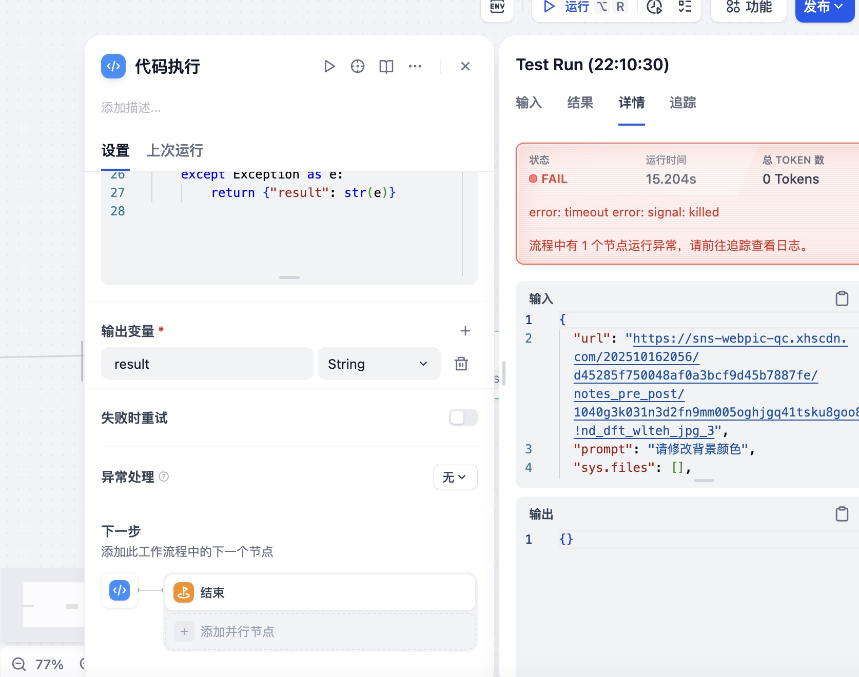Copy the test run output JSON
The width and height of the screenshot is (859, 677).
(842, 514)
